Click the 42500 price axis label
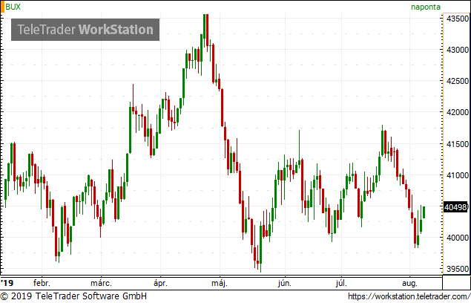The width and height of the screenshot is (471, 303). (458, 81)
